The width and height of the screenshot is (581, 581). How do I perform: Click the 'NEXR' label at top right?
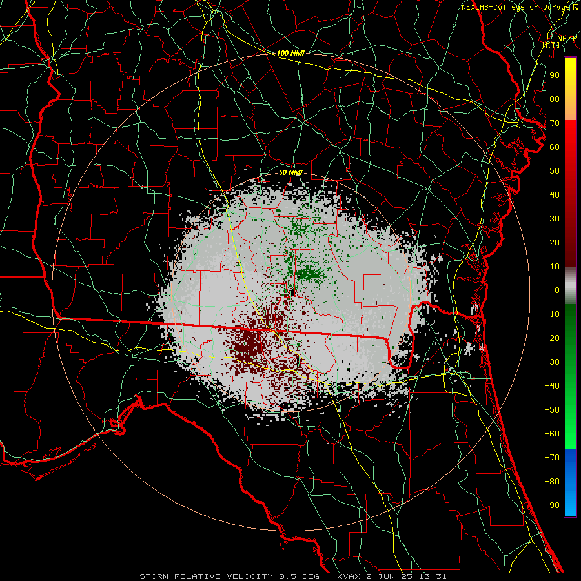[567, 39]
